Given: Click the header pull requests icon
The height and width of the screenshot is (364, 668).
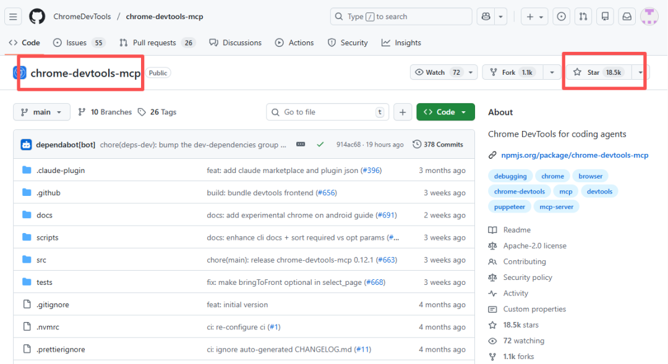Looking at the screenshot, I should click(x=583, y=17).
